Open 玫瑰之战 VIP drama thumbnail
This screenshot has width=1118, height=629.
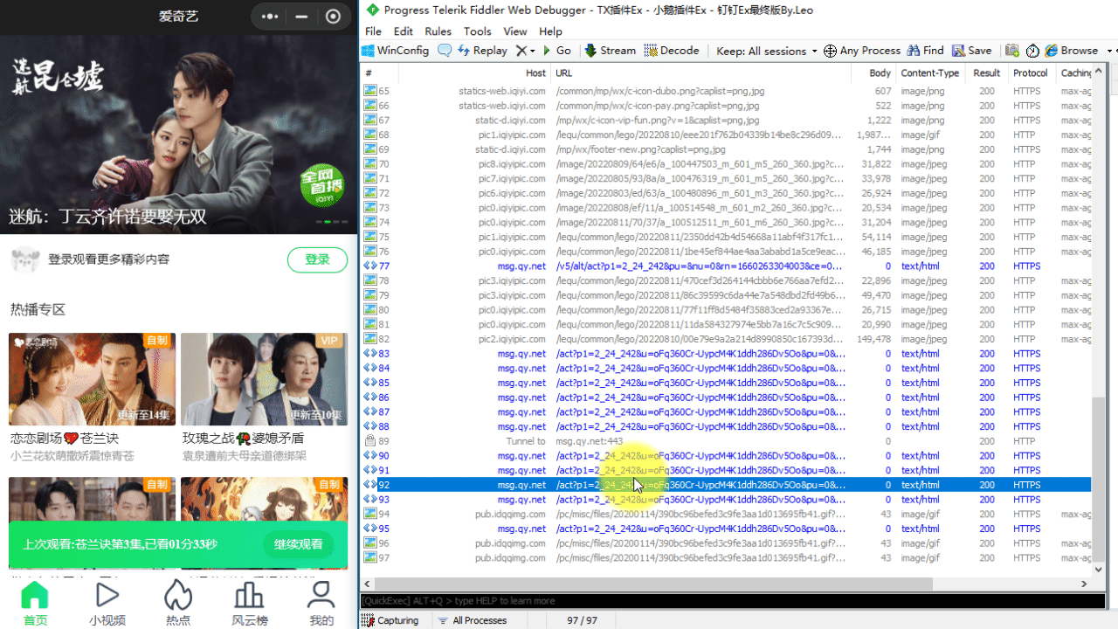coord(264,379)
